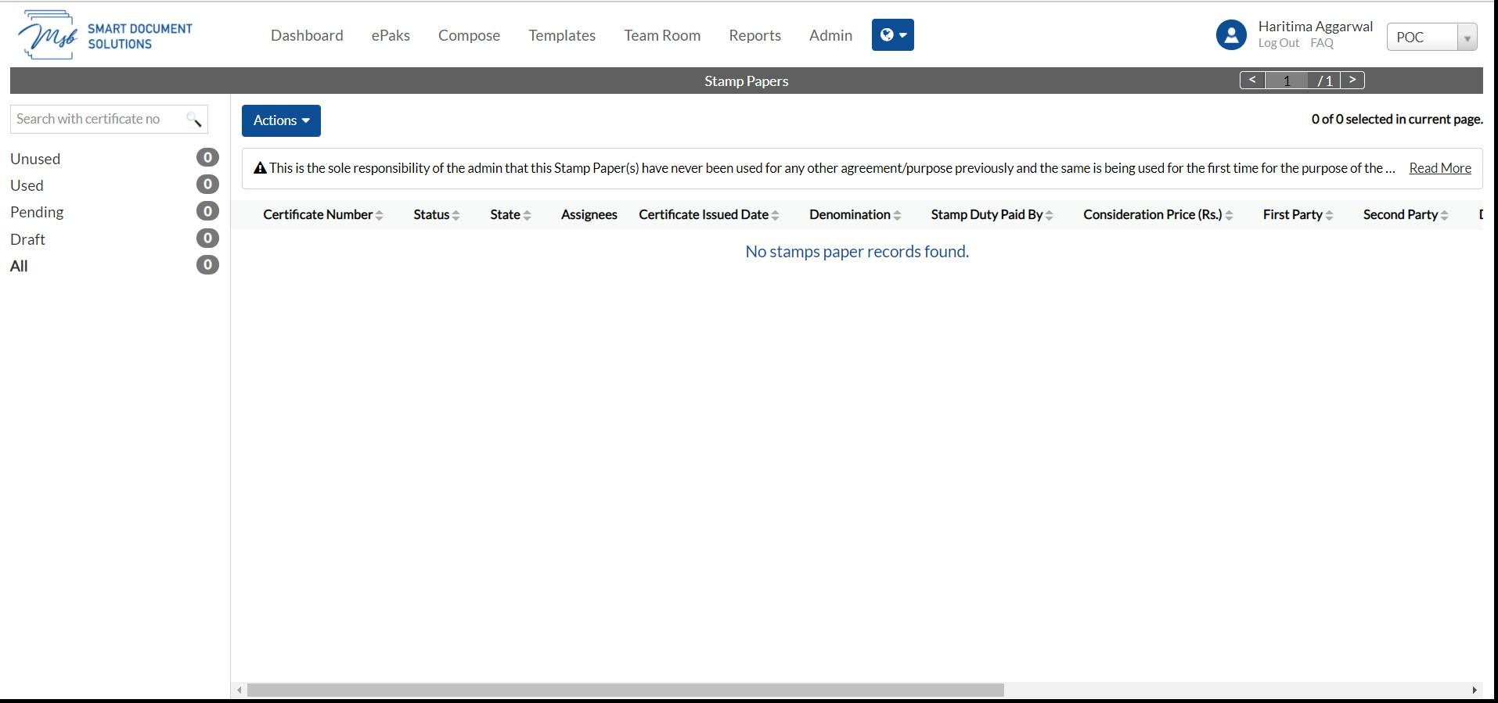Open the Reports menu
This screenshot has width=1498, height=703.
click(x=754, y=35)
